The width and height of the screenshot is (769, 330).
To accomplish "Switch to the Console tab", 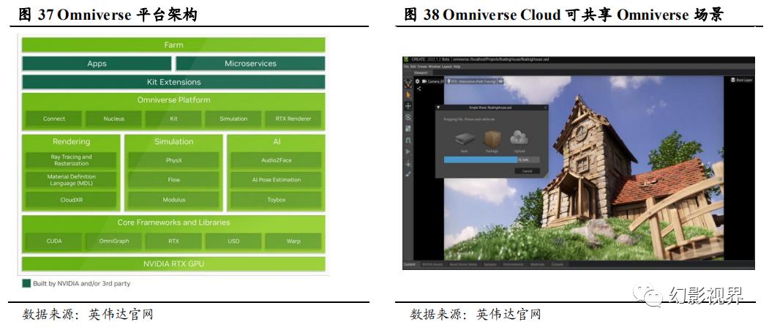I will [557, 264].
